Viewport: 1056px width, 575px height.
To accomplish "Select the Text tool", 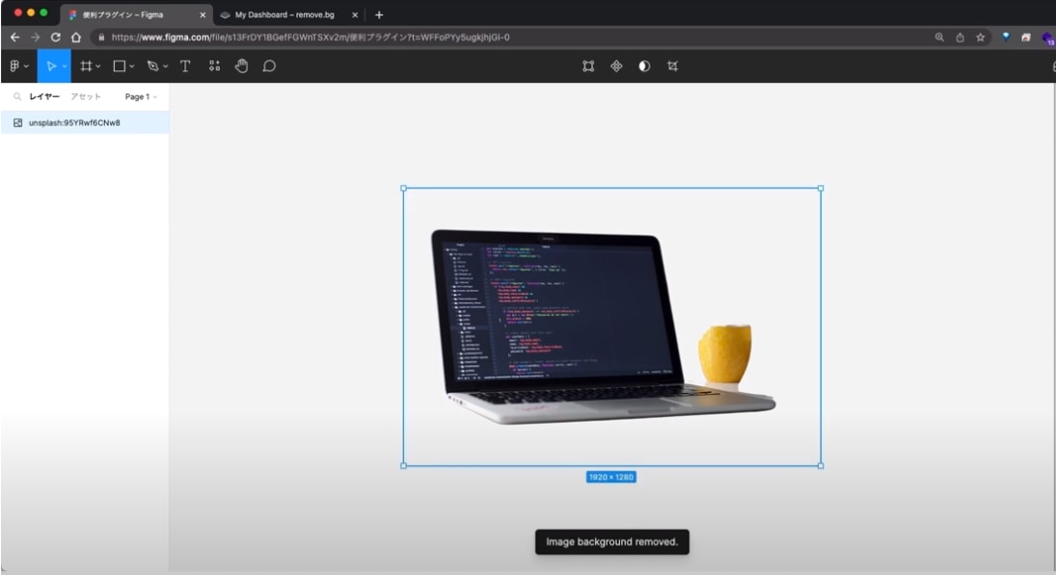I will click(x=185, y=65).
